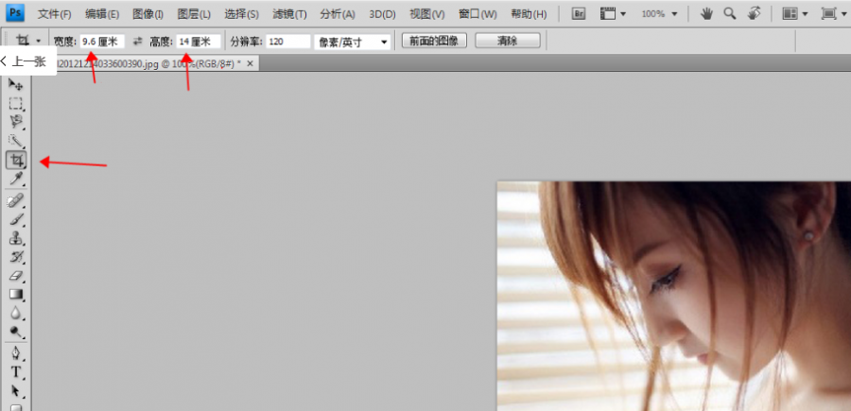Open the 编辑(E) menu

pyautogui.click(x=102, y=14)
